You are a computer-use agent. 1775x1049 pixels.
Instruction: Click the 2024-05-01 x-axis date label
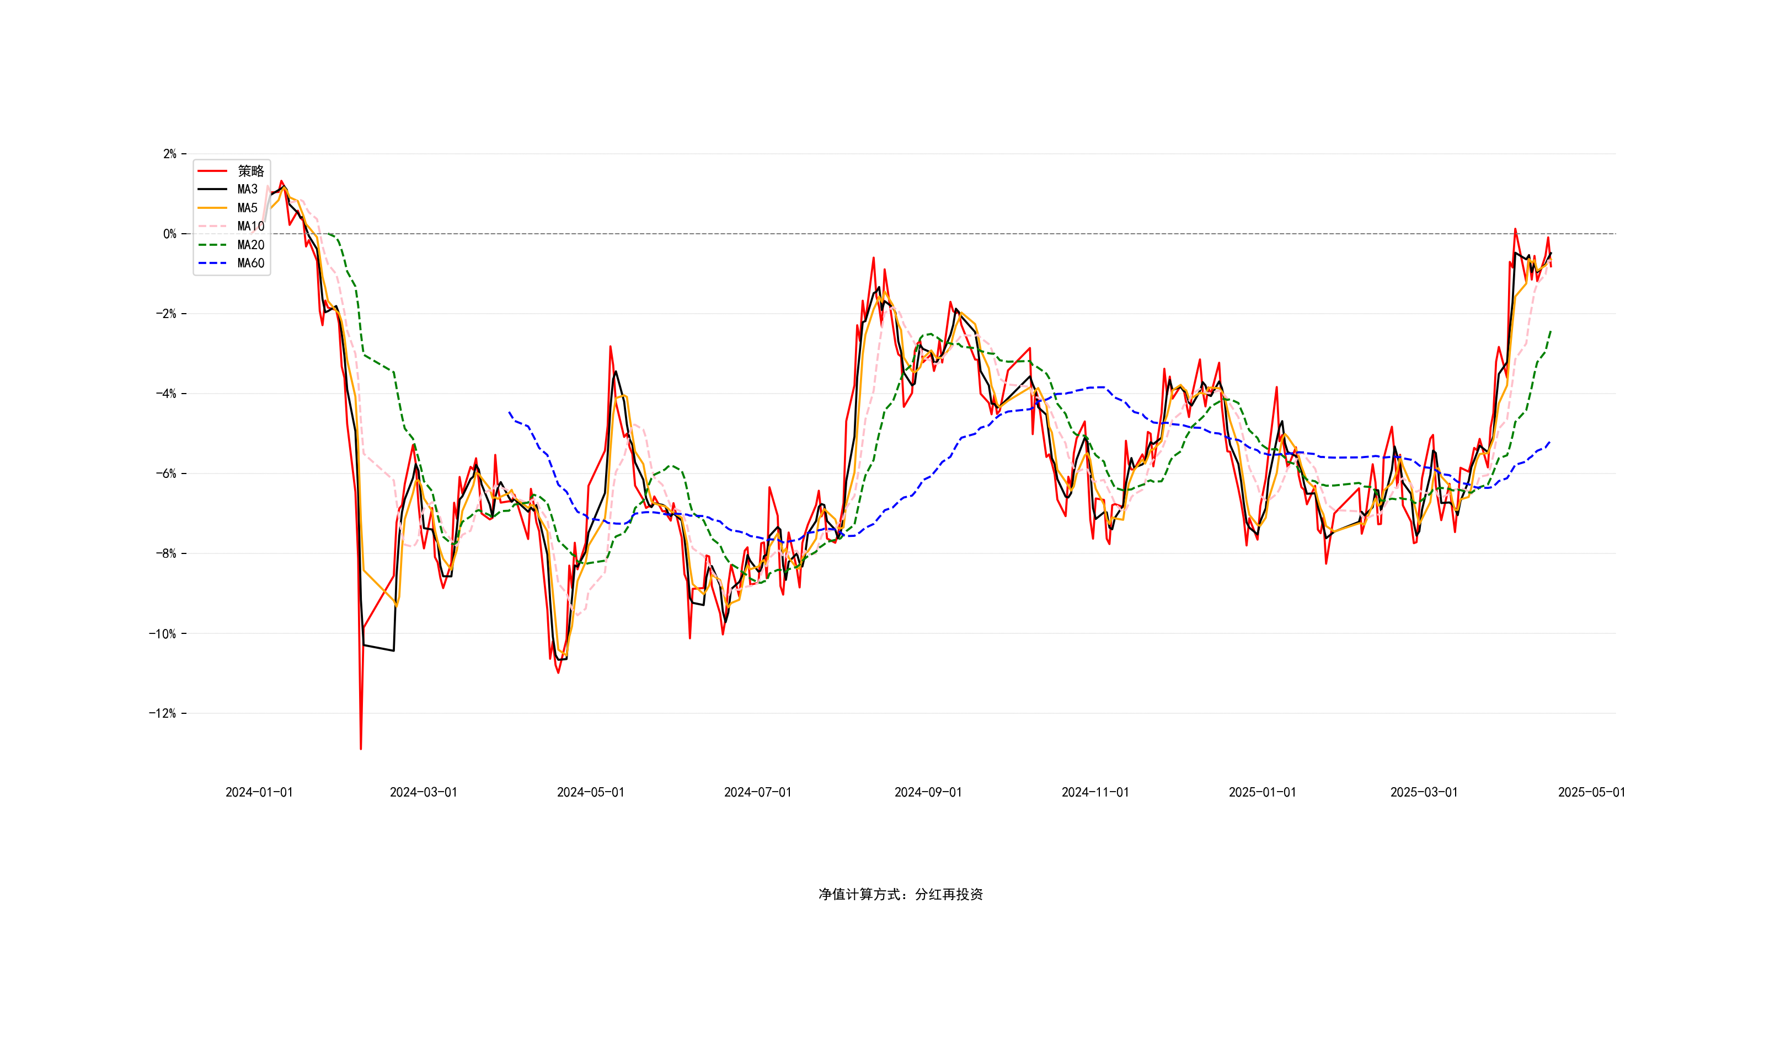click(x=591, y=793)
